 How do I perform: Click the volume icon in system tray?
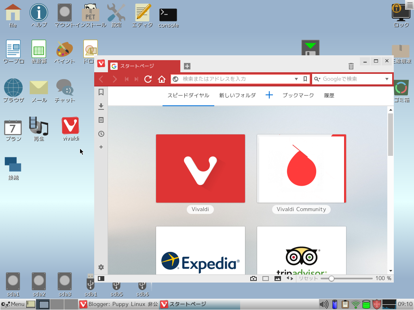pos(324,304)
